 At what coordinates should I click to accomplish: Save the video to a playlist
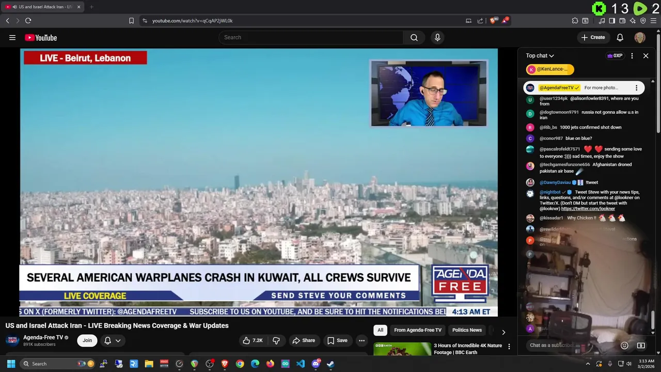tap(337, 340)
